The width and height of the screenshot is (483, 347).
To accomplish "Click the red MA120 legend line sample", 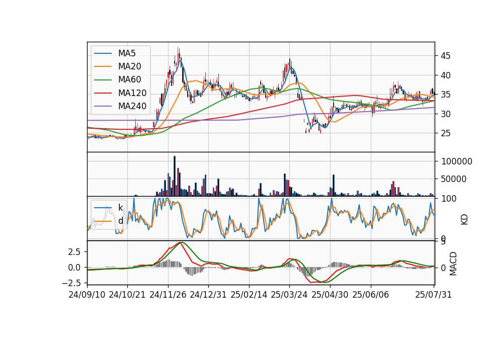I will [x=103, y=93].
